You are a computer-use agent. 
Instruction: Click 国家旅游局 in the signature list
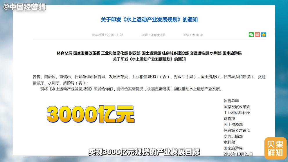pyautogui.click(x=233, y=148)
